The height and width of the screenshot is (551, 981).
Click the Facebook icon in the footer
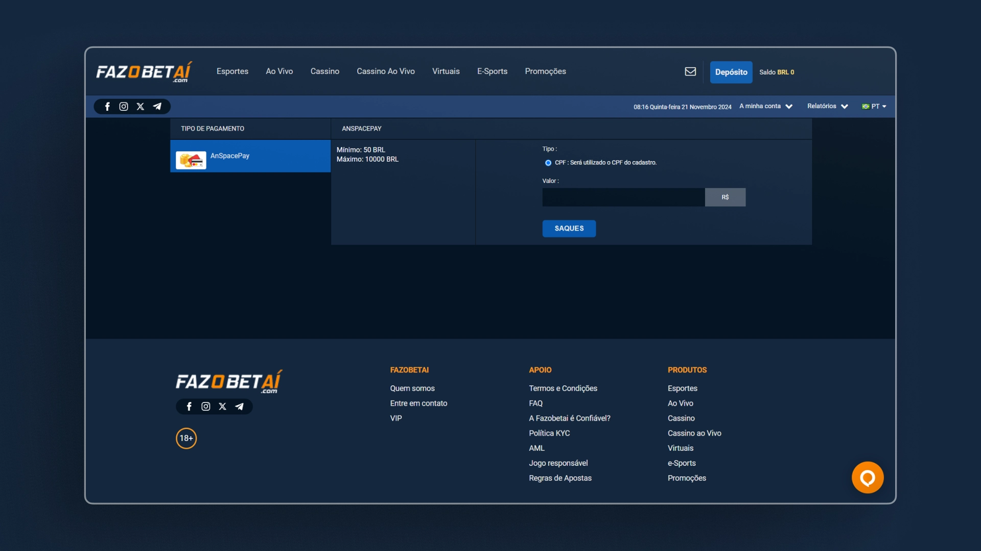[x=189, y=406]
